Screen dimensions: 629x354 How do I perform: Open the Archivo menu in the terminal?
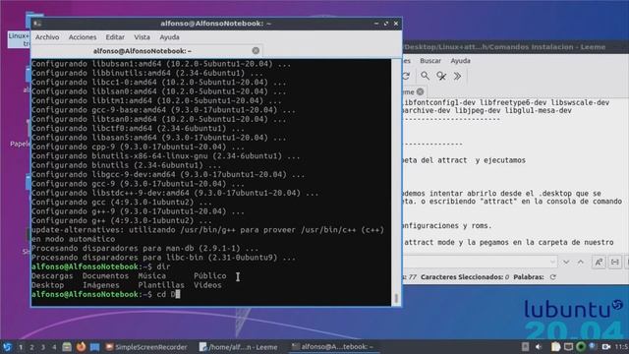(47, 37)
